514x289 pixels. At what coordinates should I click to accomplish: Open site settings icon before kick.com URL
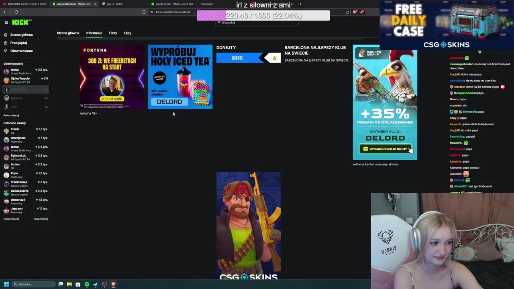[151, 12]
